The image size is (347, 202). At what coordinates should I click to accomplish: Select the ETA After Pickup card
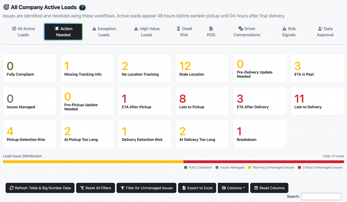tap(145, 101)
